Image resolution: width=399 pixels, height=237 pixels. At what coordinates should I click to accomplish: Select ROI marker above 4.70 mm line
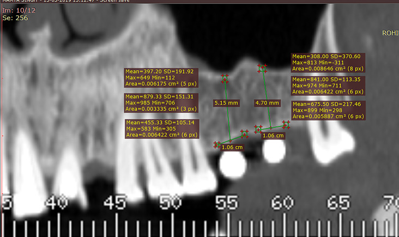262,69
